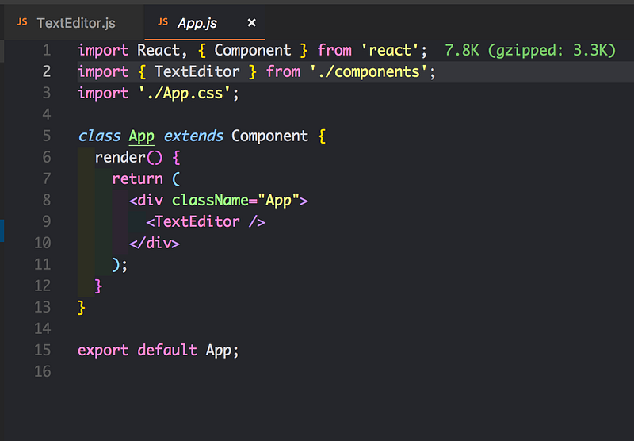Click the yellow closing brace on line 13

tap(82, 308)
